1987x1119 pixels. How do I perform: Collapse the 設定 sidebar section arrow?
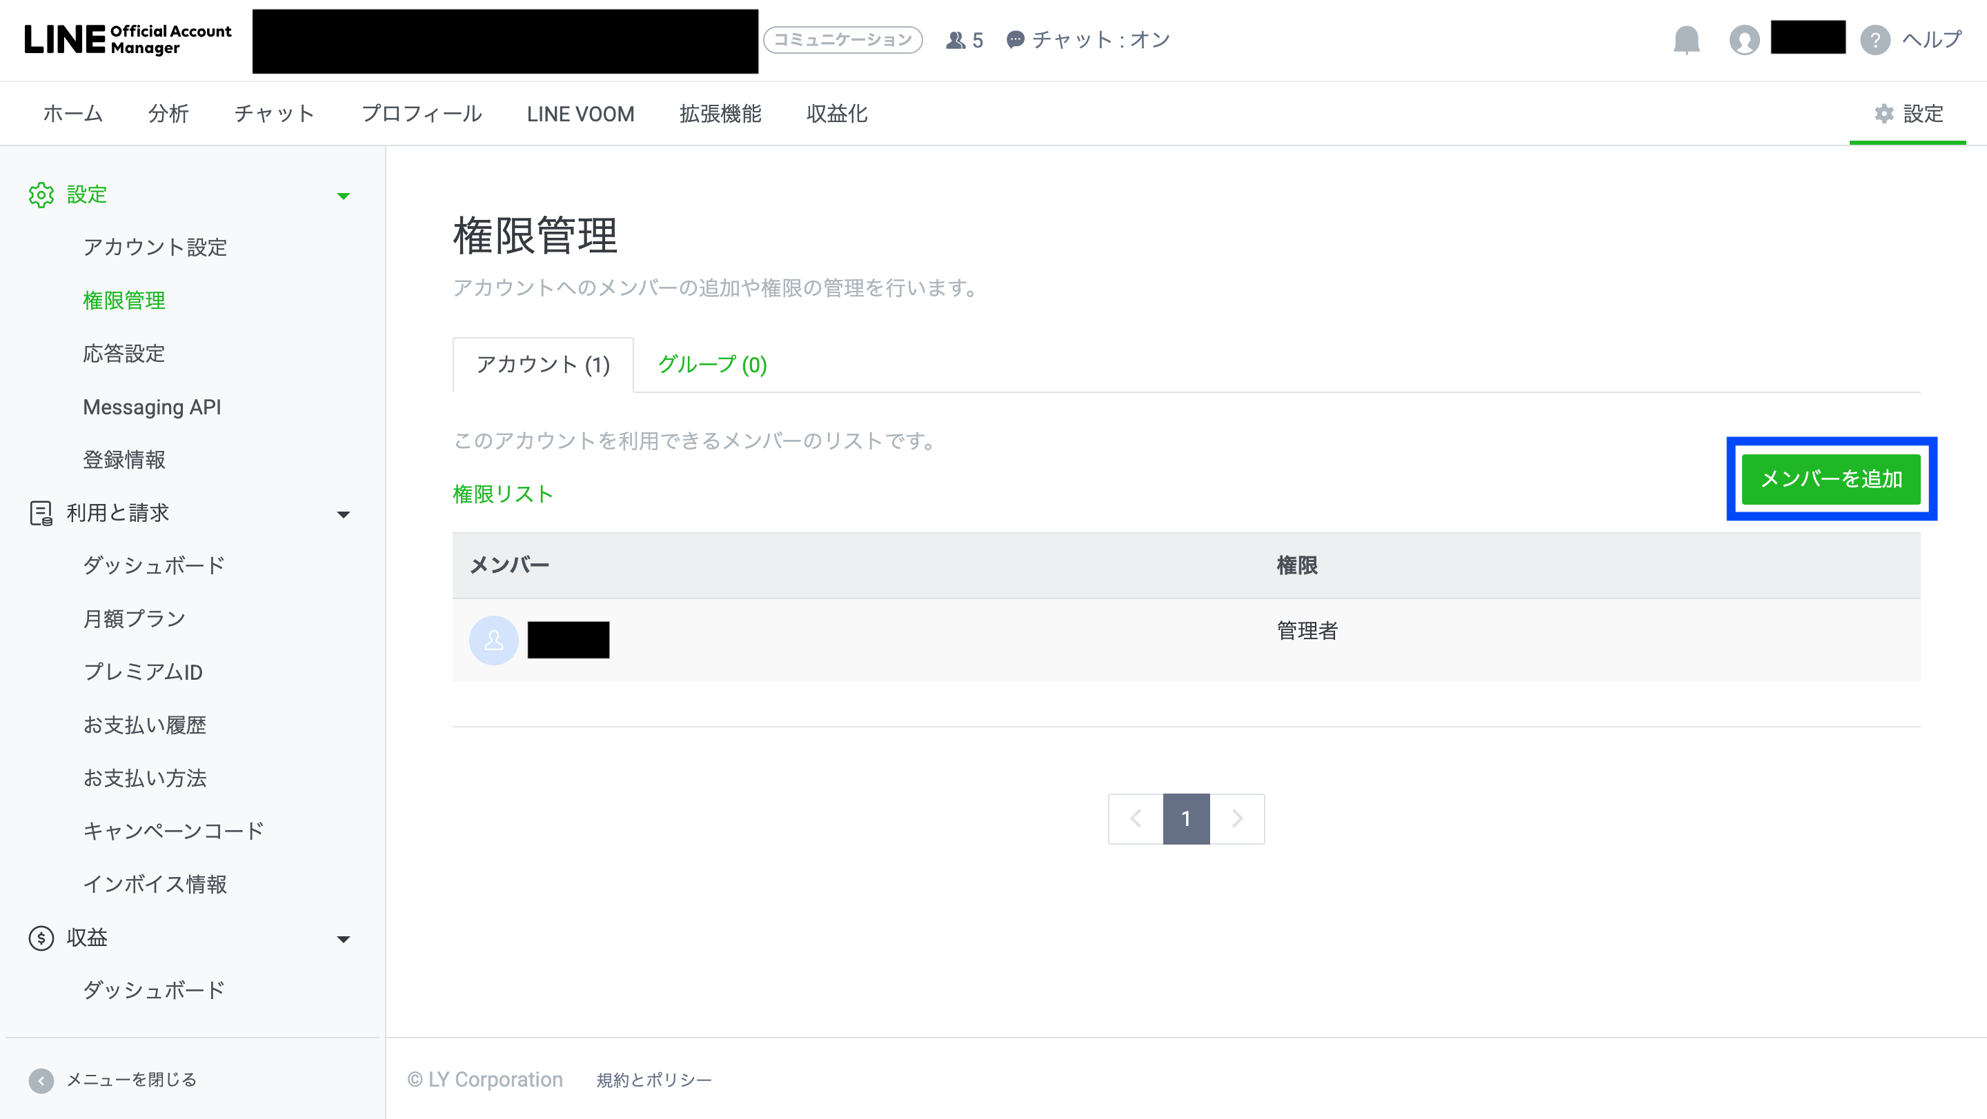[344, 196]
